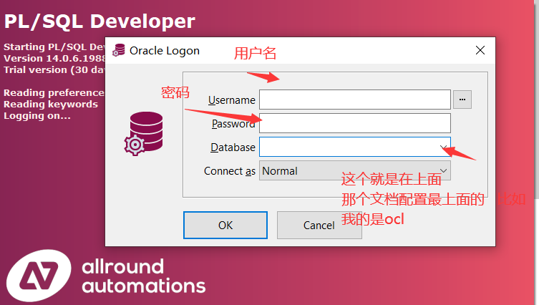Click the Password input field
The width and height of the screenshot is (539, 305).
[355, 123]
